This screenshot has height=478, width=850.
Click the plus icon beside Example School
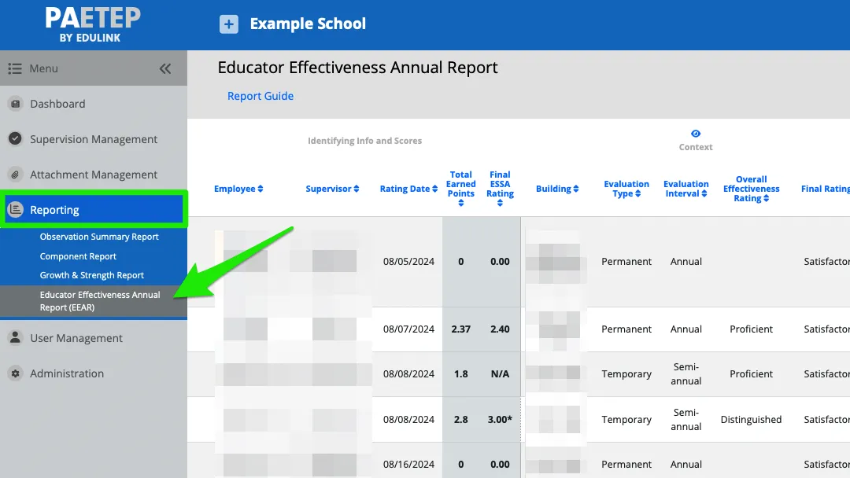[x=228, y=24]
